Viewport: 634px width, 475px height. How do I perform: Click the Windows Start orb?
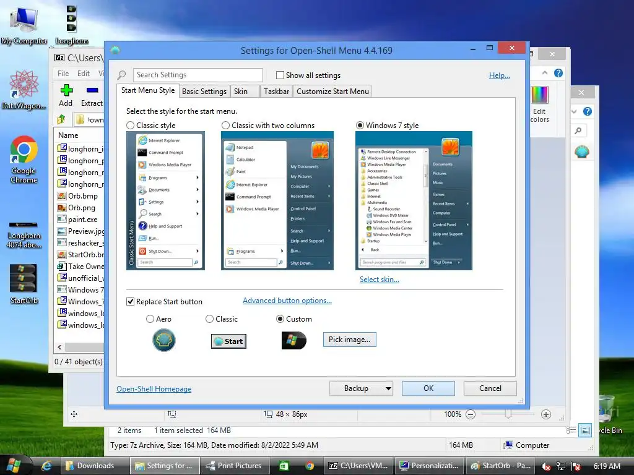tap(14, 466)
